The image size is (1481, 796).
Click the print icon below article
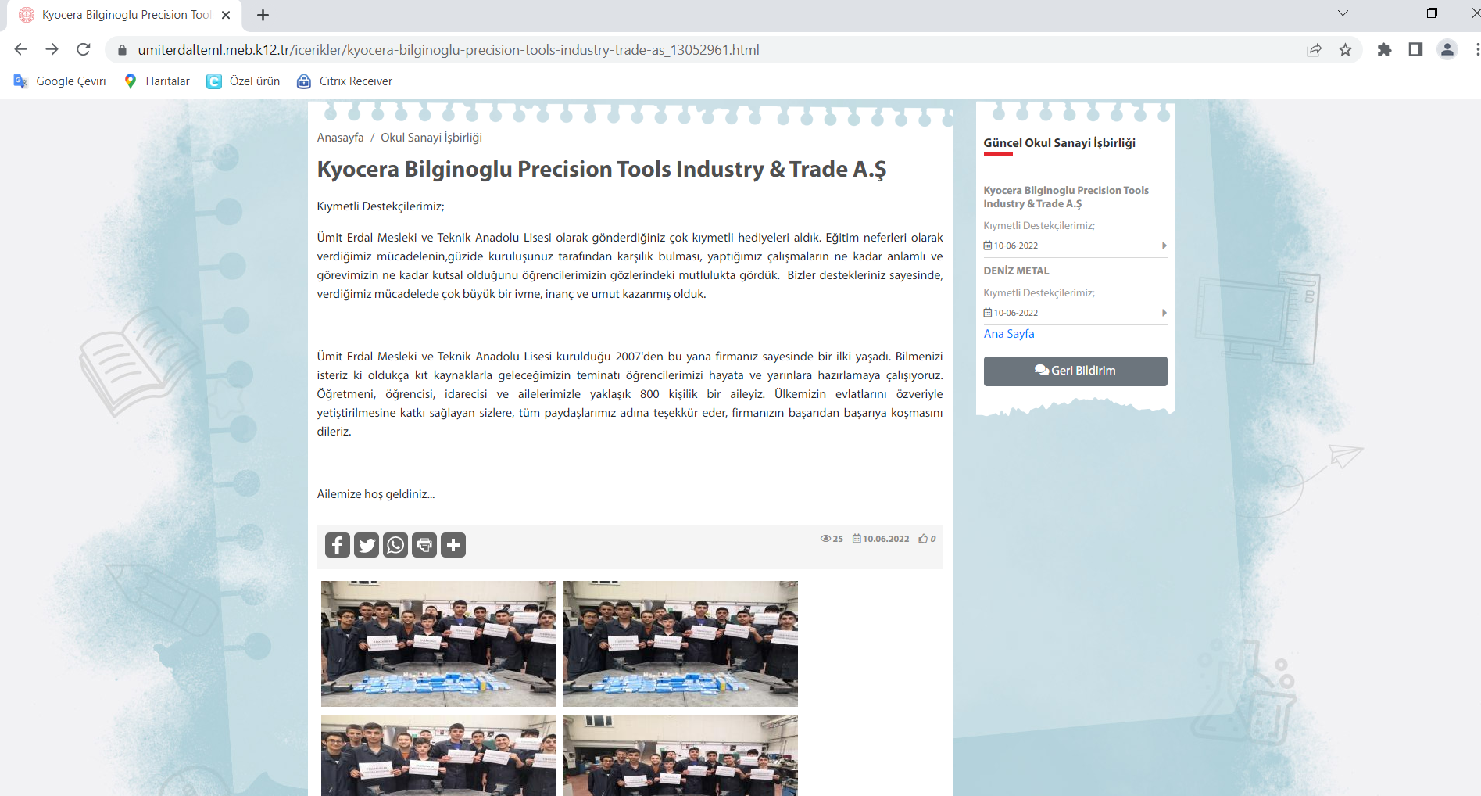(x=424, y=545)
